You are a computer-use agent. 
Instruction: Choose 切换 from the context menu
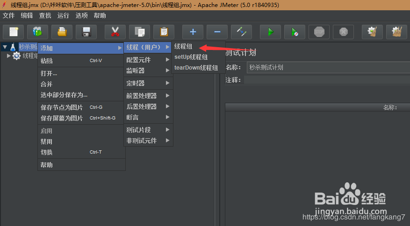[x=81, y=152]
